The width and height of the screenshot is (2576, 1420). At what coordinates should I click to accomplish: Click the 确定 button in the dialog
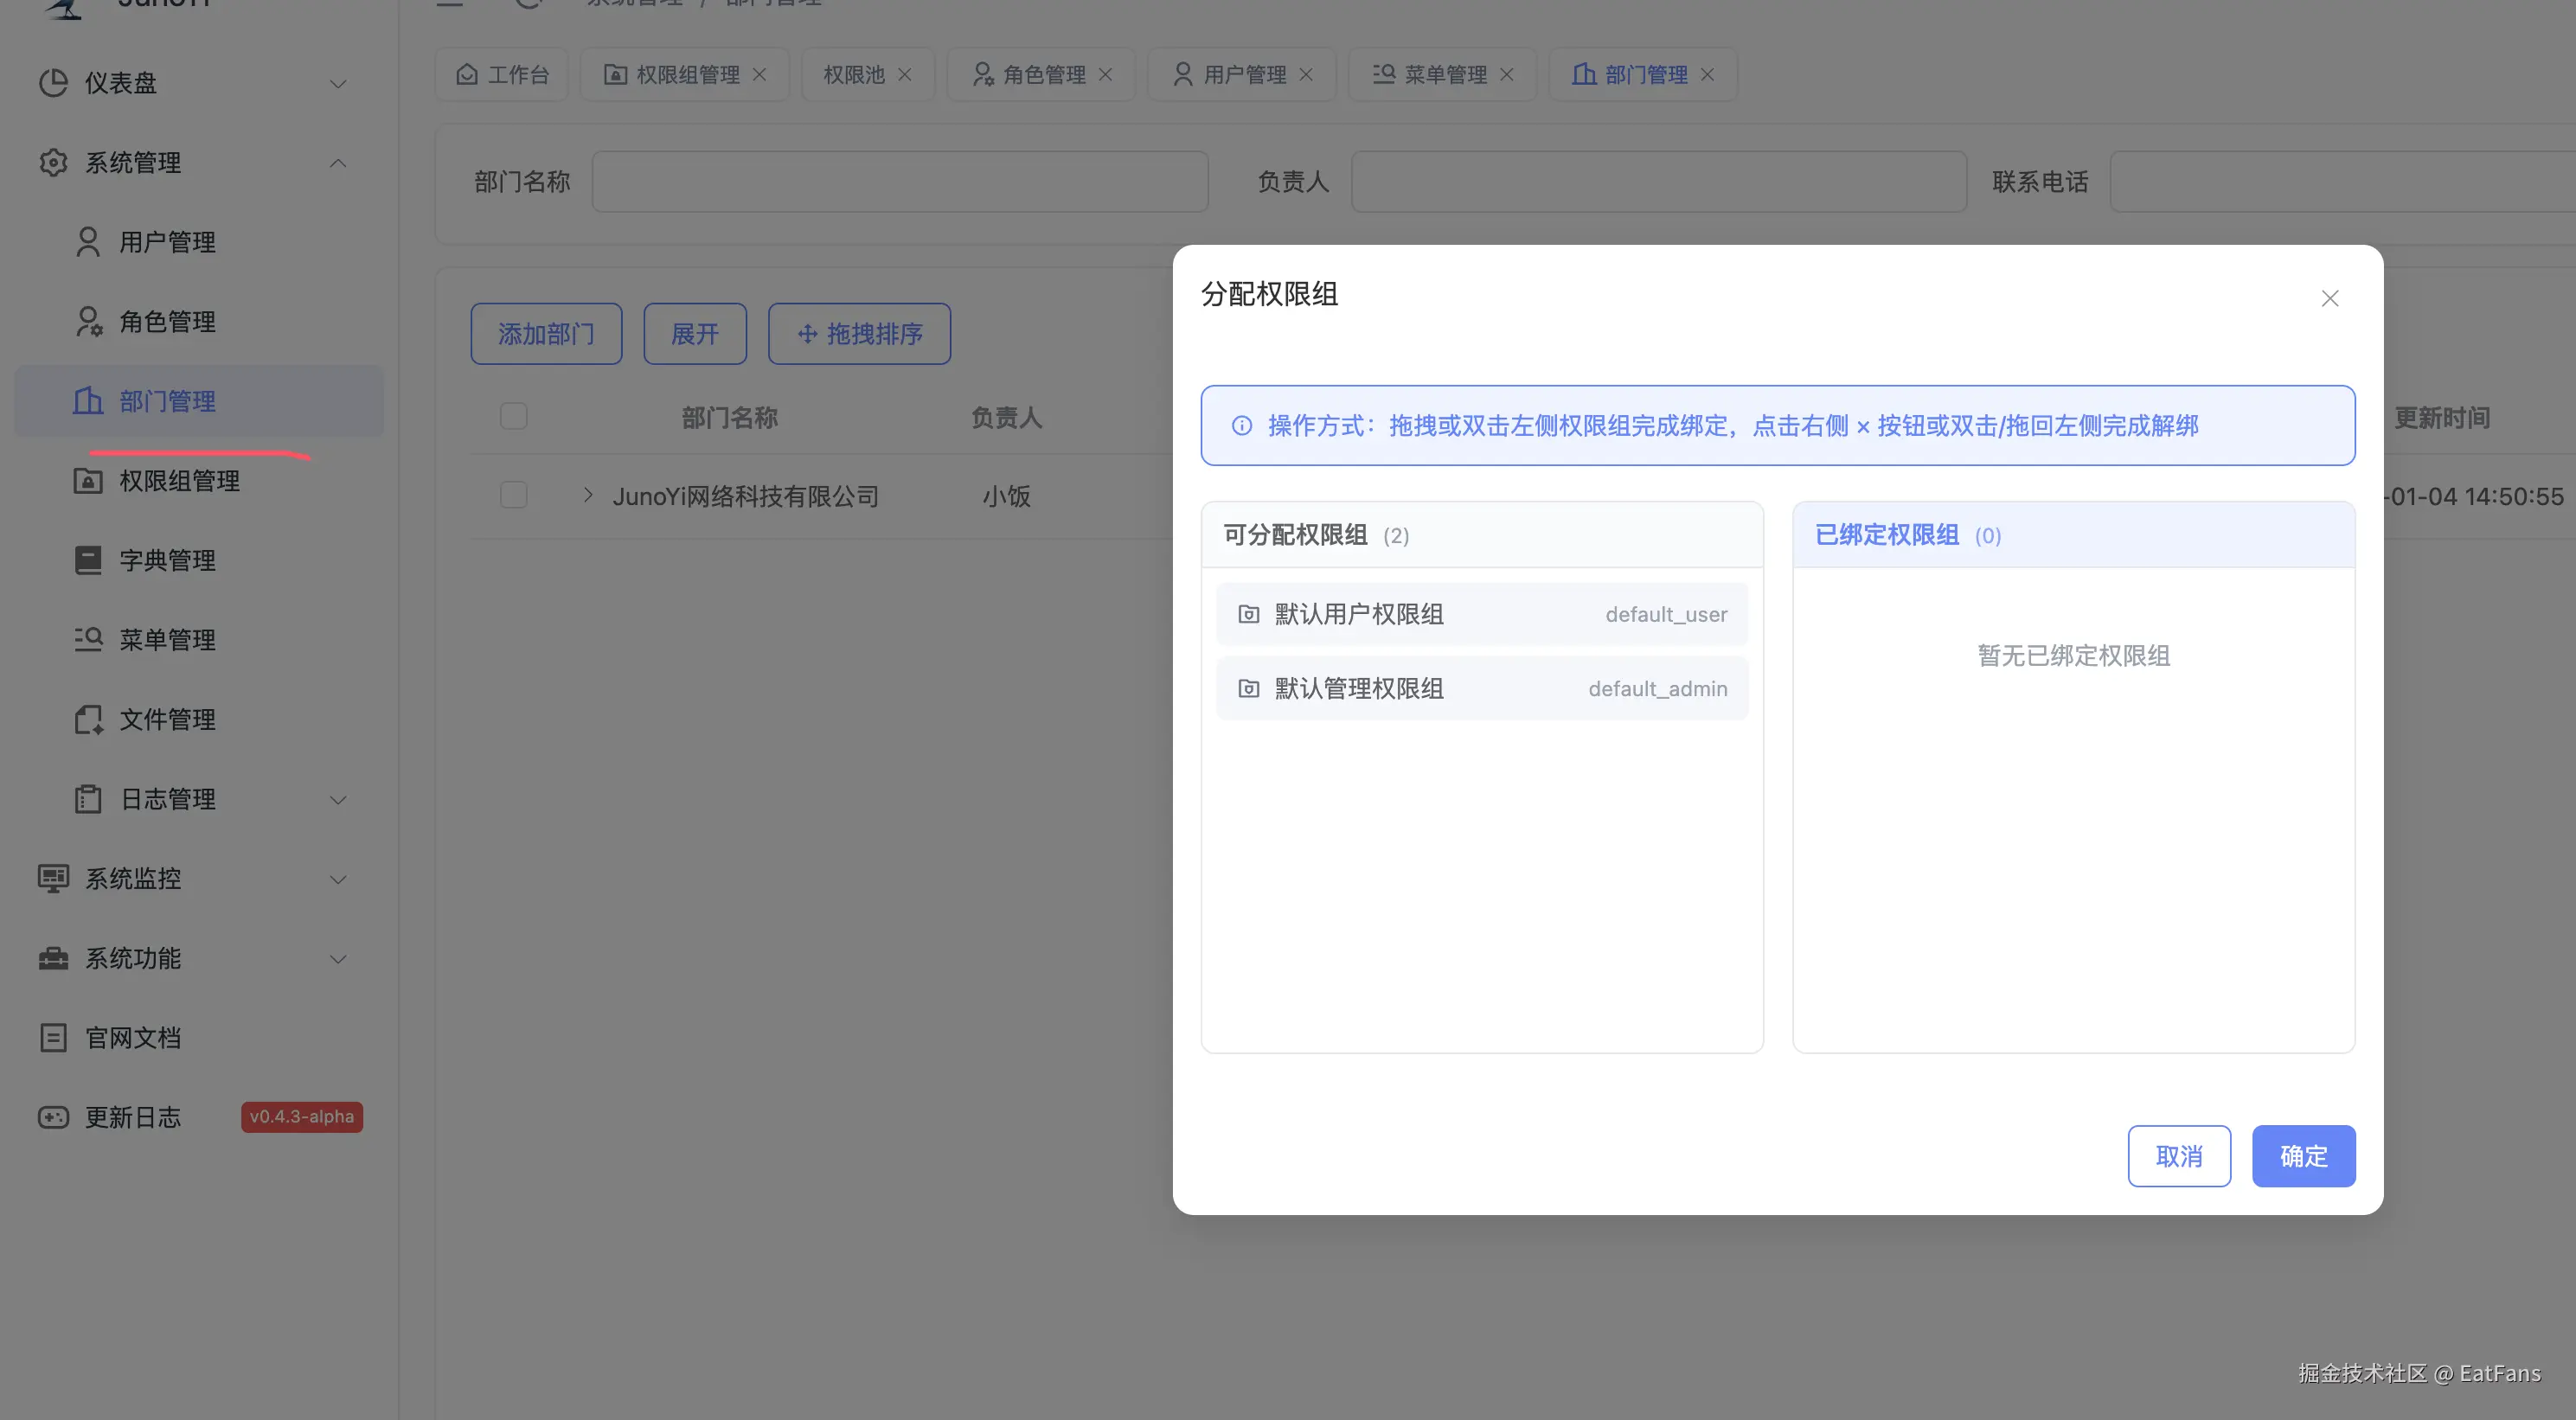[2303, 1156]
